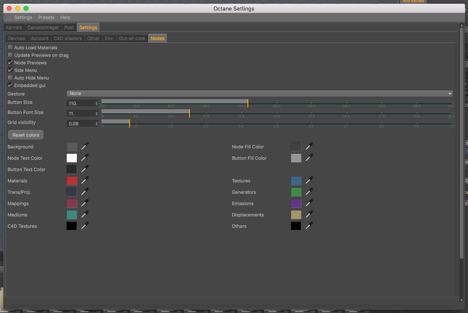This screenshot has height=313, width=468.
Task: Switch to the Kernels tab
Action: [x=14, y=27]
